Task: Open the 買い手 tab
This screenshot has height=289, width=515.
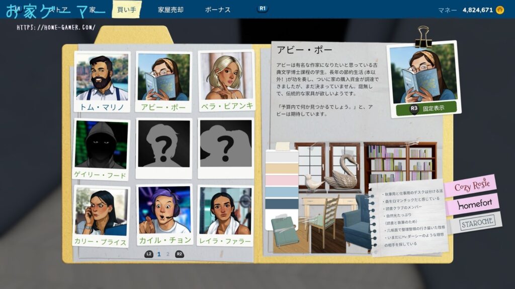Action: coord(126,10)
